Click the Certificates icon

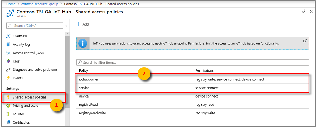pyautogui.click(x=8, y=123)
